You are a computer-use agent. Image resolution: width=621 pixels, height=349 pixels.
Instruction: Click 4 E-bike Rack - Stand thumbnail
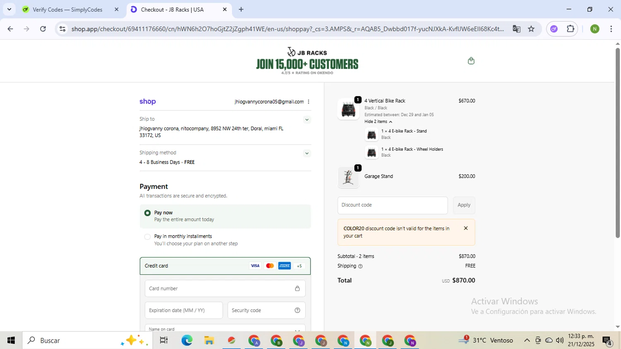click(371, 135)
